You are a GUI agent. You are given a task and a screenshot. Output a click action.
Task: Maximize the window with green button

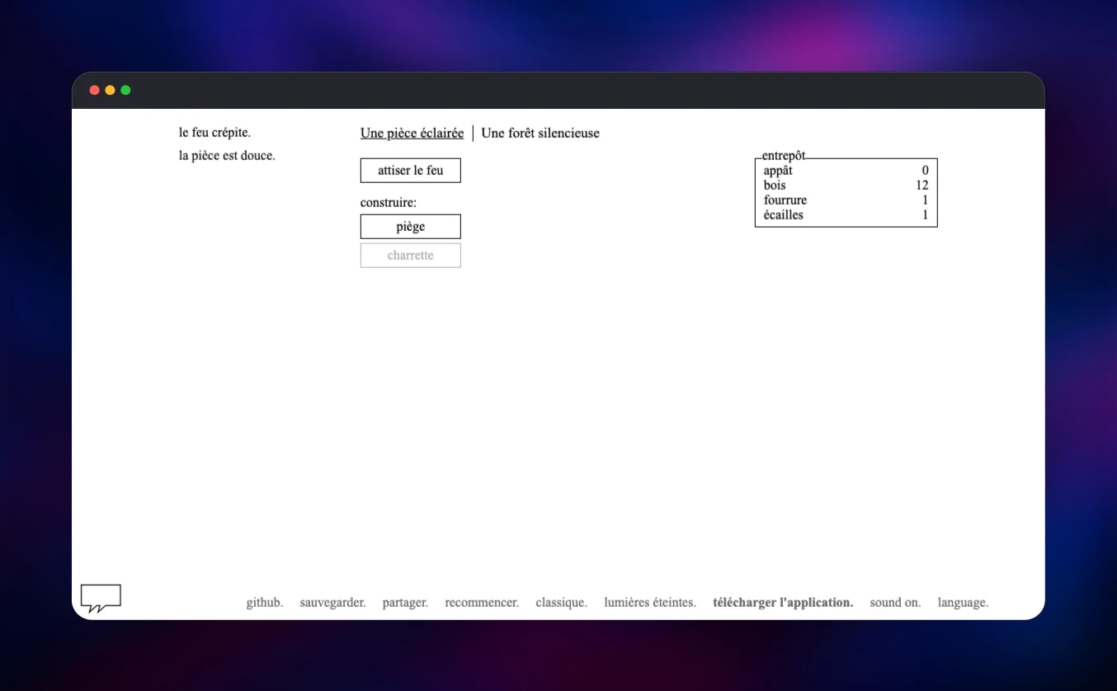click(x=125, y=90)
